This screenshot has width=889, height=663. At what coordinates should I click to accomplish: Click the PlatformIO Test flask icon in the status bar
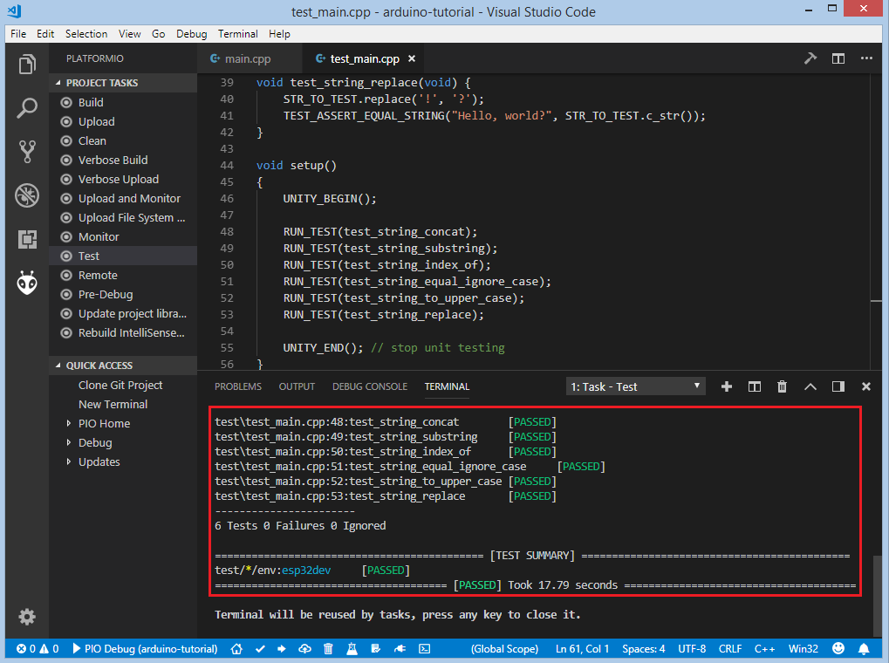[x=352, y=649]
